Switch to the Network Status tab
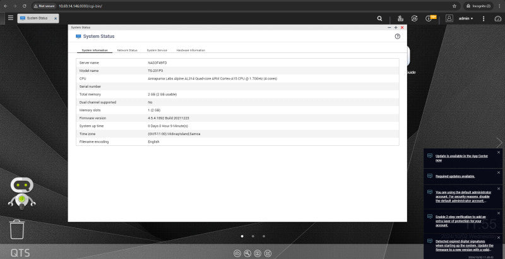The image size is (505, 259). [128, 51]
